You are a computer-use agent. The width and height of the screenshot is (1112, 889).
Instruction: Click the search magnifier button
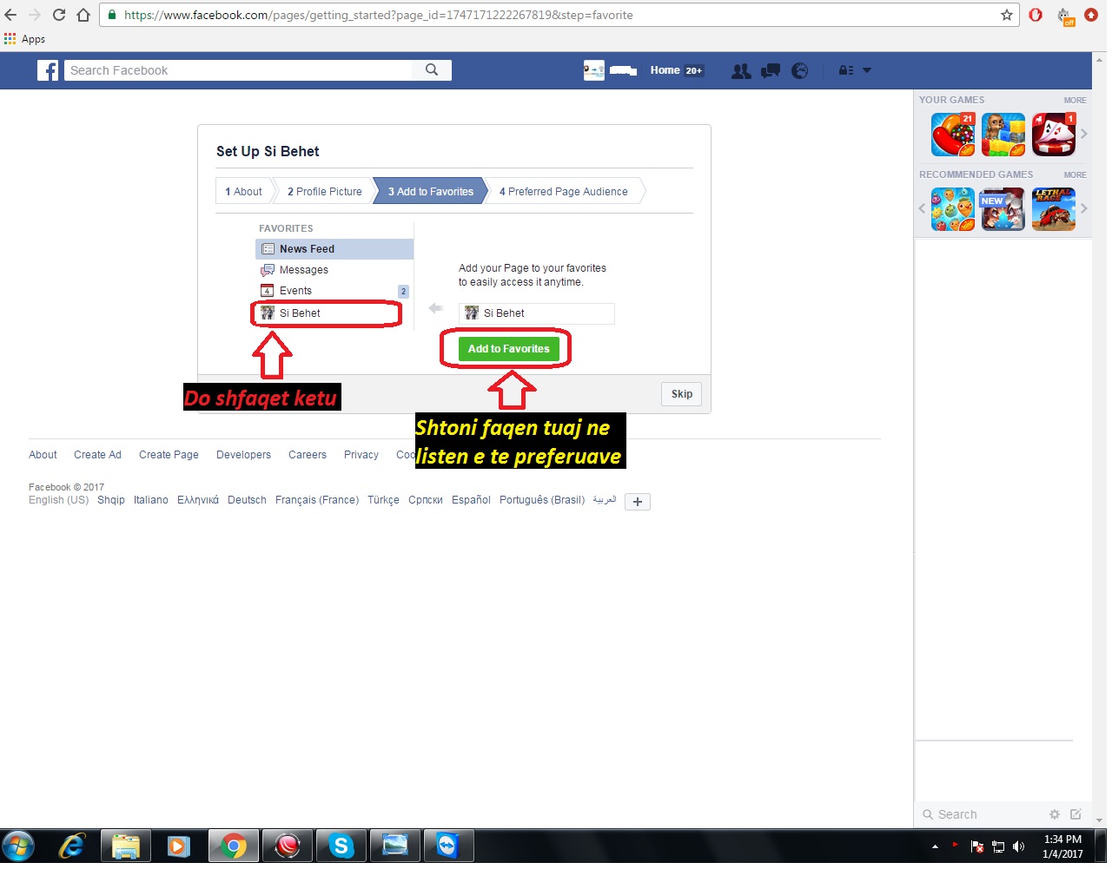point(432,70)
